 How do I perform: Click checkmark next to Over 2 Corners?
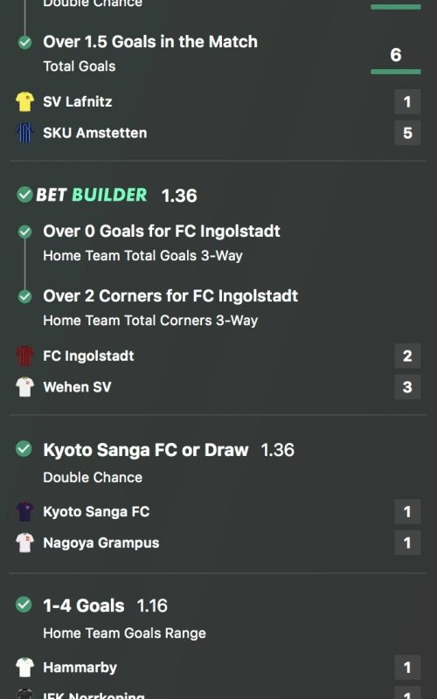coord(25,296)
